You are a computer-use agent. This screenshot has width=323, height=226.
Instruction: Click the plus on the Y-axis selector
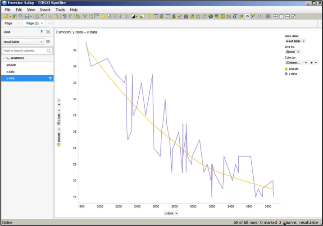[x=59, y=105]
